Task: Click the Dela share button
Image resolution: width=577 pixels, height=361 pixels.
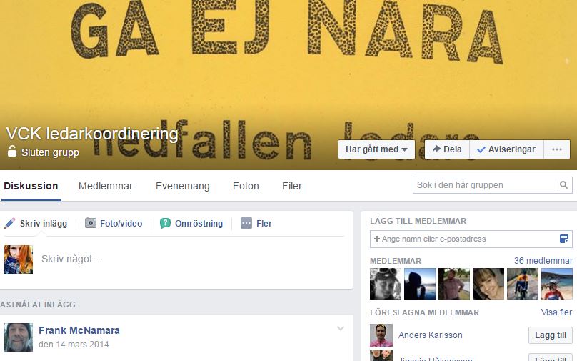Action: [447, 149]
